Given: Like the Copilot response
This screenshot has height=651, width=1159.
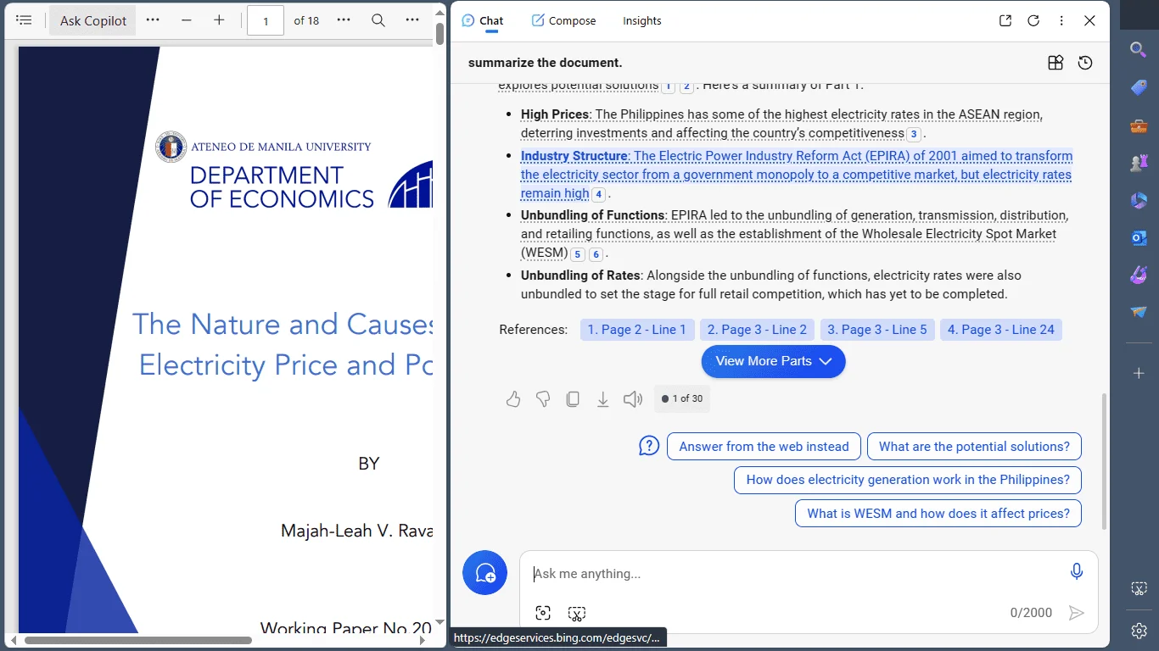Looking at the screenshot, I should 513,399.
